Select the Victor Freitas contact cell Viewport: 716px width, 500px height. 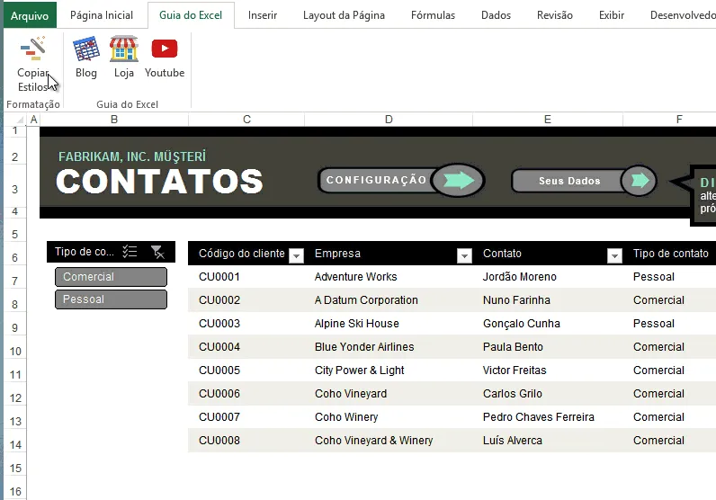coord(548,371)
